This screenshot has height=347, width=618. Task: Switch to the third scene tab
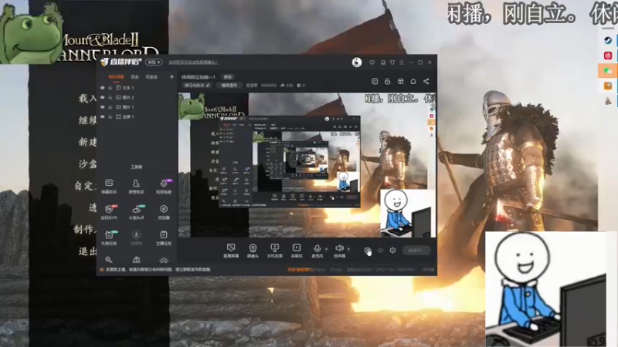(151, 76)
